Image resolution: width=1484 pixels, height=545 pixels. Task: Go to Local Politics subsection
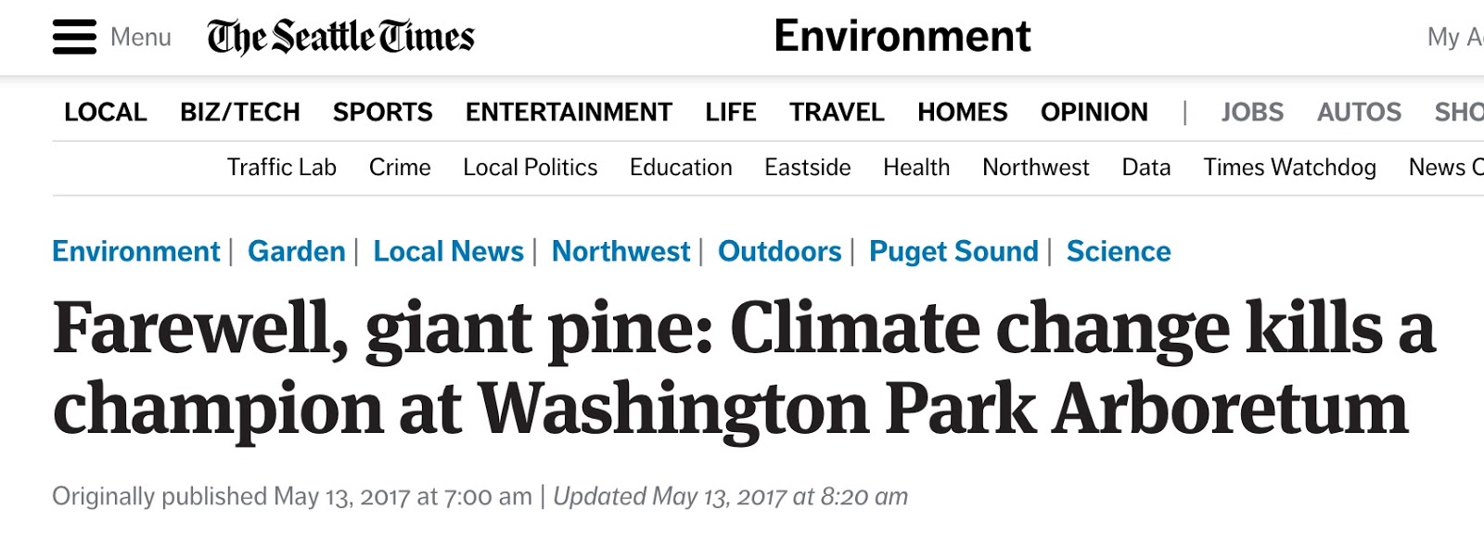[530, 168]
